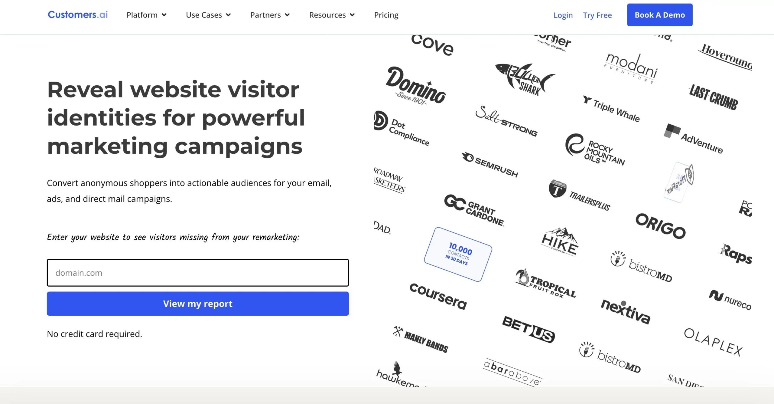
Task: Open the Use Cases dropdown menu
Action: pyautogui.click(x=207, y=14)
